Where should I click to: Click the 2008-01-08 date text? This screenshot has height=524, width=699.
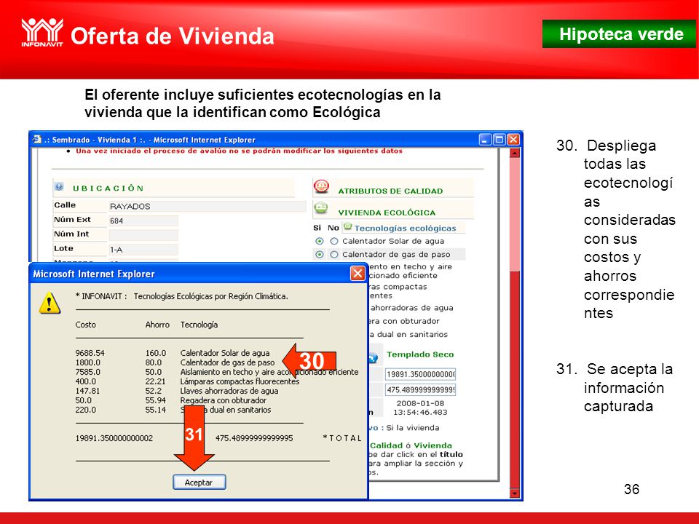420,403
